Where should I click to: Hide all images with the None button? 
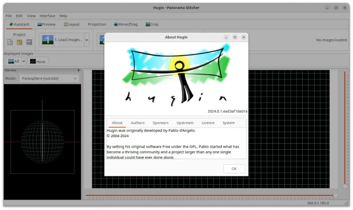coord(38,61)
